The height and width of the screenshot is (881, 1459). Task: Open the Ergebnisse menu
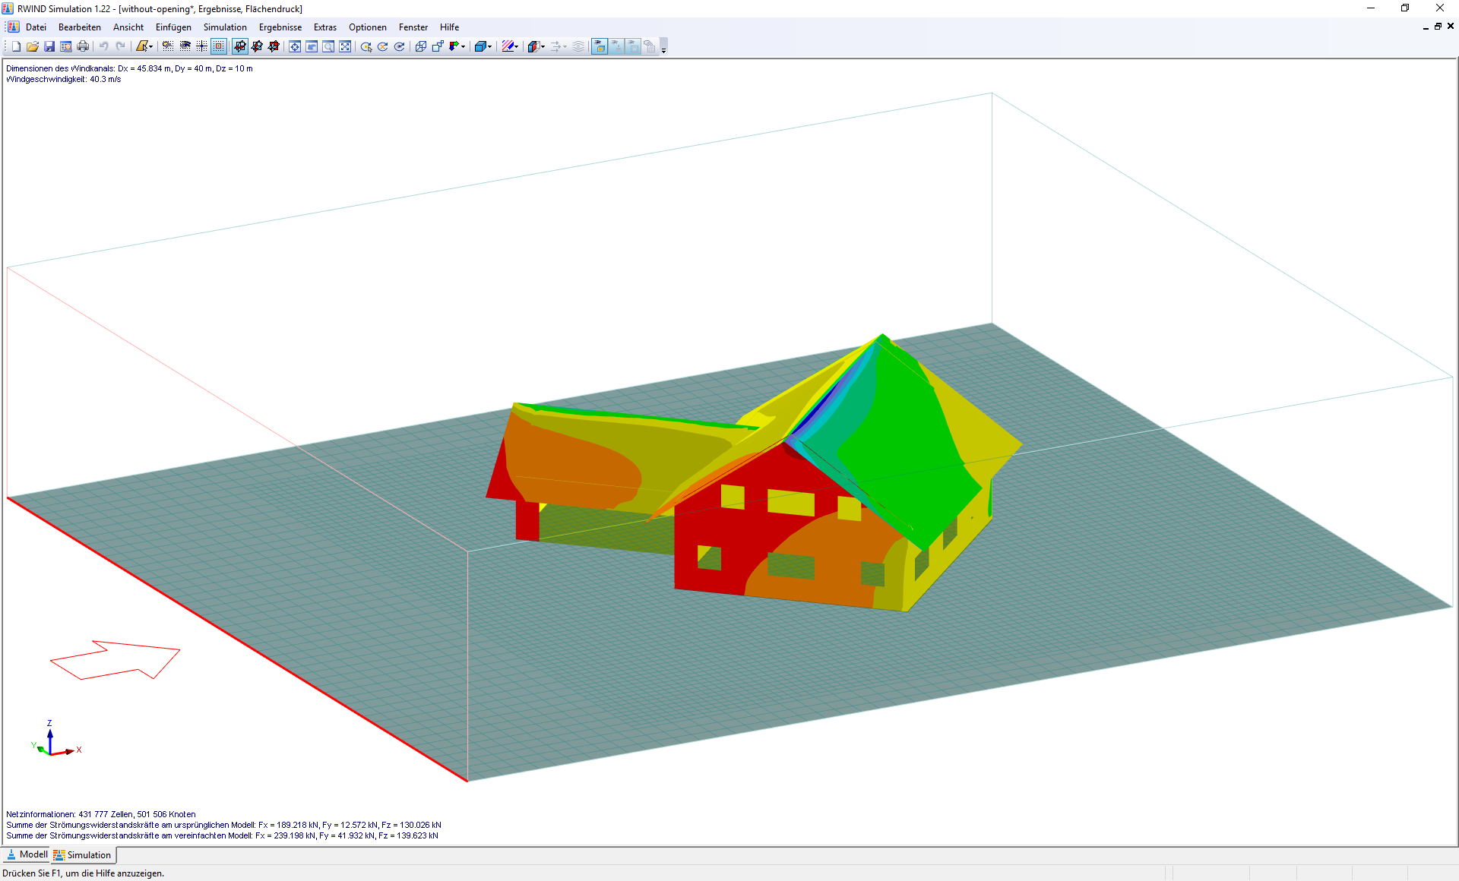(280, 27)
